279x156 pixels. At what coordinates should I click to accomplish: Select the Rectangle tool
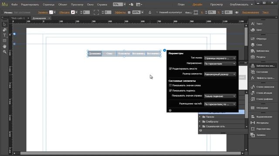pyautogui.click(x=5, y=41)
